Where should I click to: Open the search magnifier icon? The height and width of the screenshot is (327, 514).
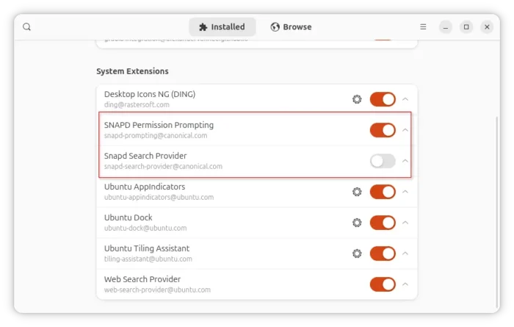coord(27,27)
